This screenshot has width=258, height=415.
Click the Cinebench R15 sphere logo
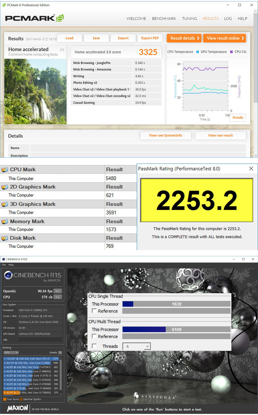[x=8, y=275]
